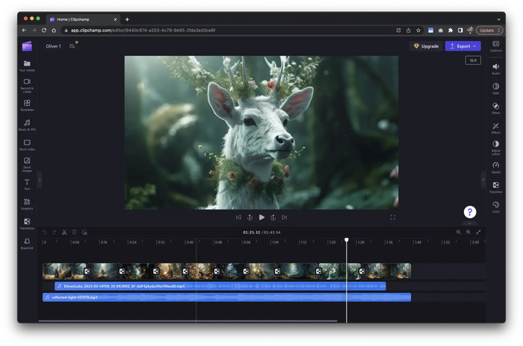523x346 pixels.
Task: Open the Your media panel
Action: 27,66
